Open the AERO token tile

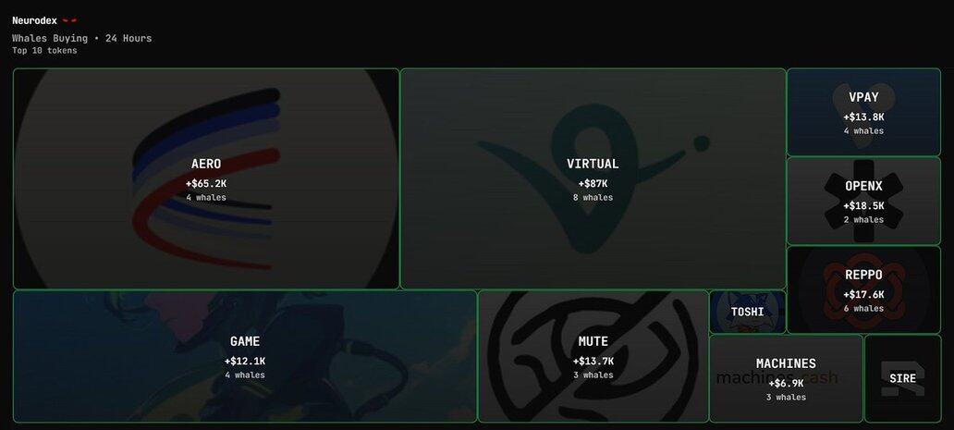(206, 178)
